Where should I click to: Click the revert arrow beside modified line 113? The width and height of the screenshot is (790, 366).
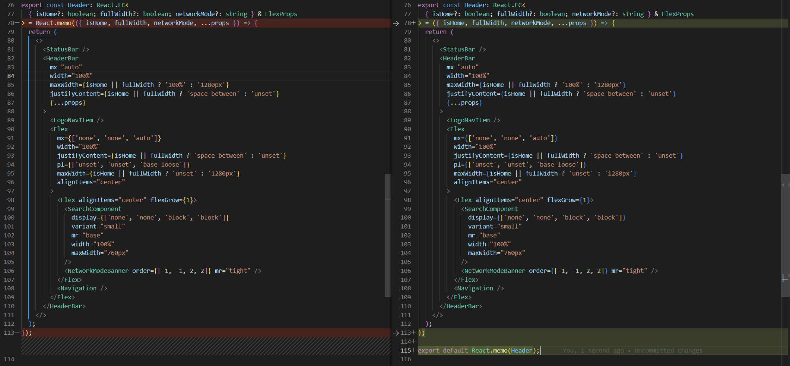(x=396, y=333)
